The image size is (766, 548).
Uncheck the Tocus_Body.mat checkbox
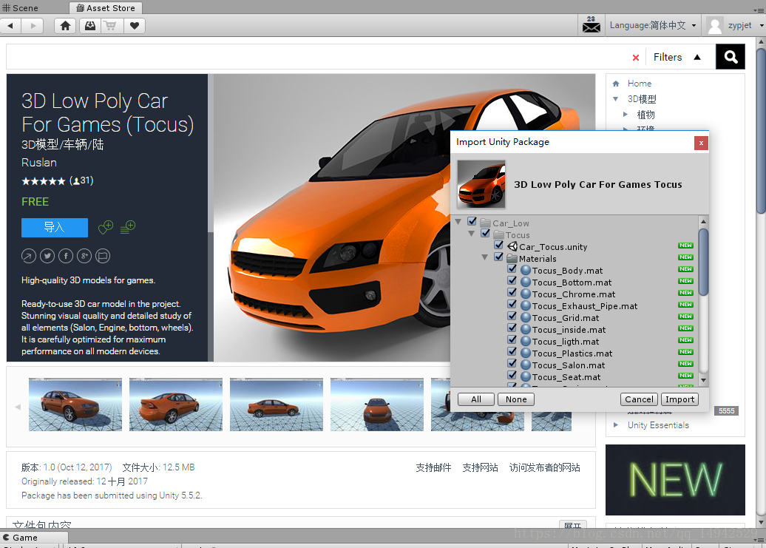[512, 268]
